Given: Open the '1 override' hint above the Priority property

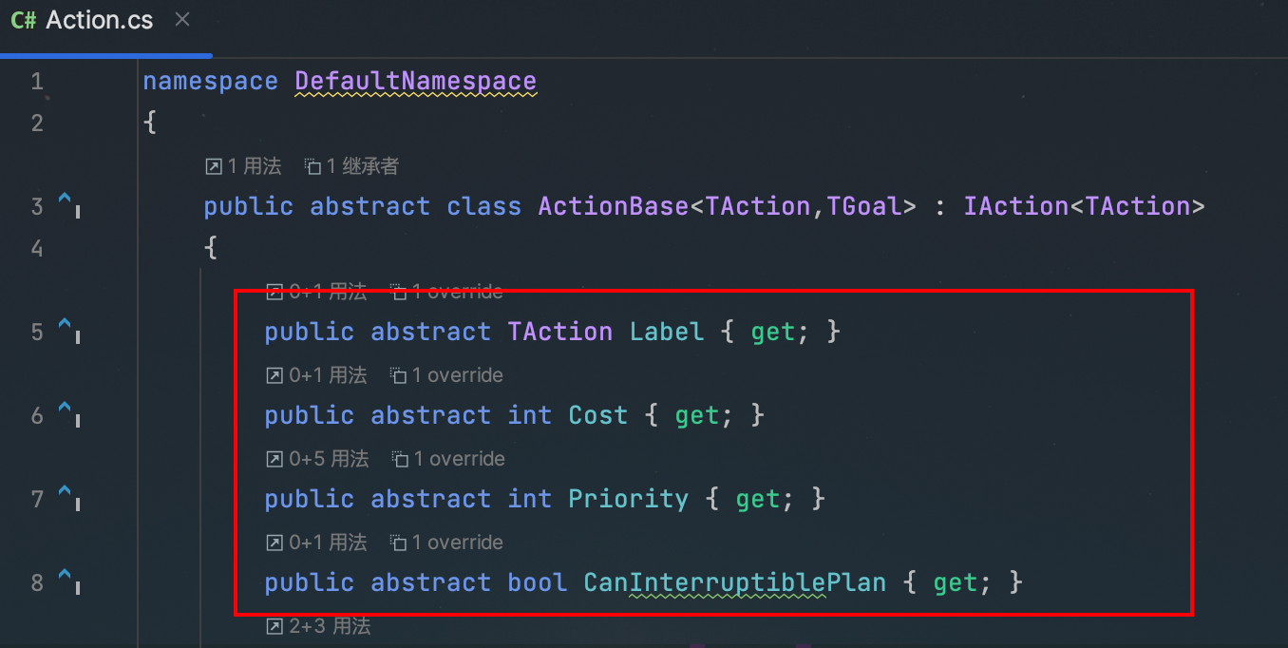Looking at the screenshot, I should click(448, 459).
